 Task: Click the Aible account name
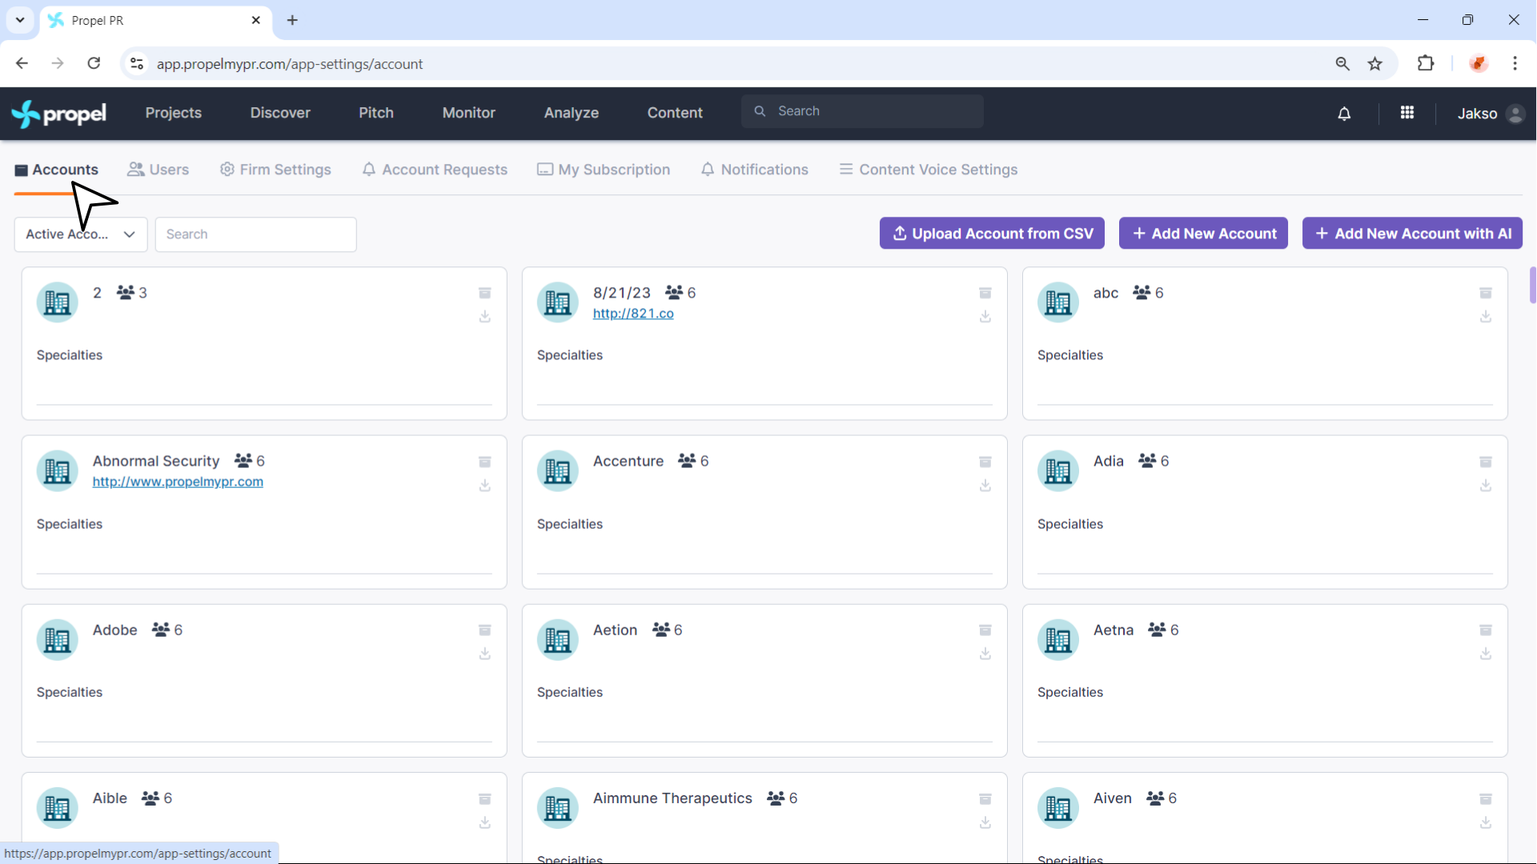pos(110,798)
